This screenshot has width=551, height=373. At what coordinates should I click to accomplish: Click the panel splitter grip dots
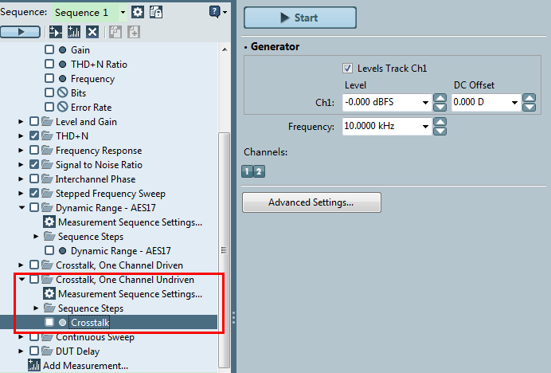pos(233,318)
